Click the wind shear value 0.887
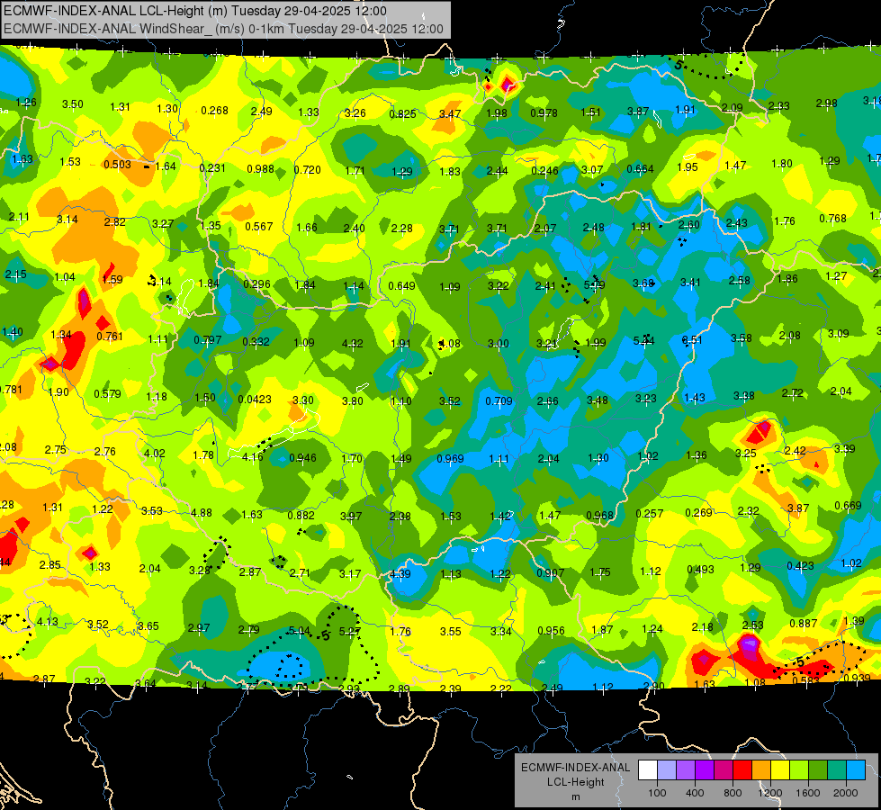The image size is (881, 810). click(x=804, y=624)
